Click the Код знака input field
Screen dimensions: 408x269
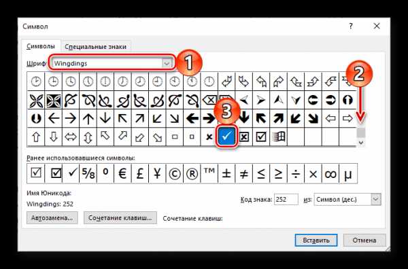coord(286,199)
